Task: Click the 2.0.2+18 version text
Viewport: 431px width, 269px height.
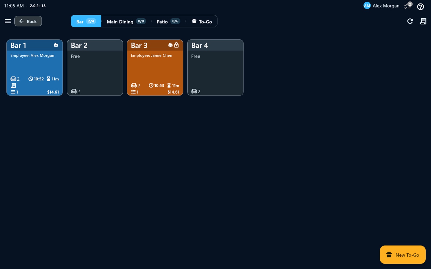Action: (x=38, y=6)
